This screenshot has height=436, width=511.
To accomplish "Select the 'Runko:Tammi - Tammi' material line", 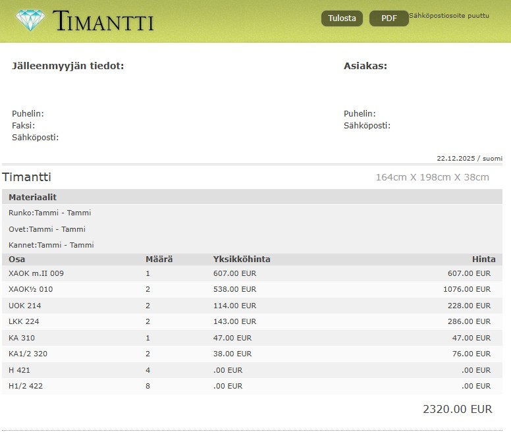I will (49, 213).
